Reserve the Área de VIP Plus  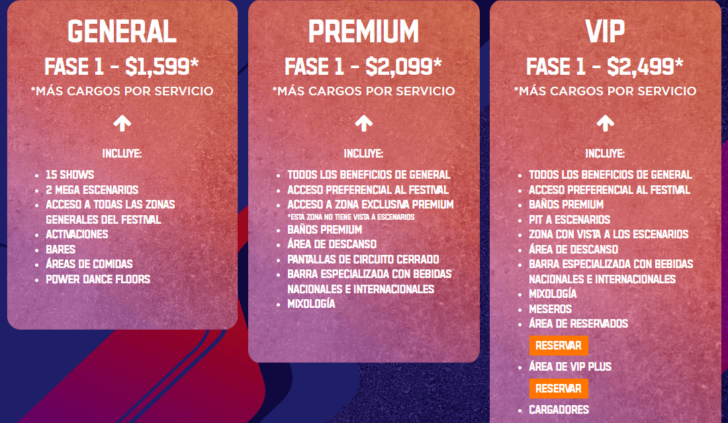tap(559, 389)
